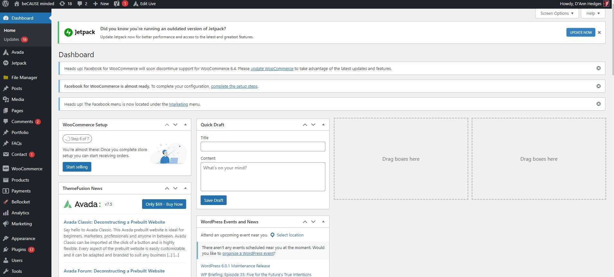Move WooCommerce Setup box up
Image resolution: width=614 pixels, height=277 pixels.
coord(167,125)
